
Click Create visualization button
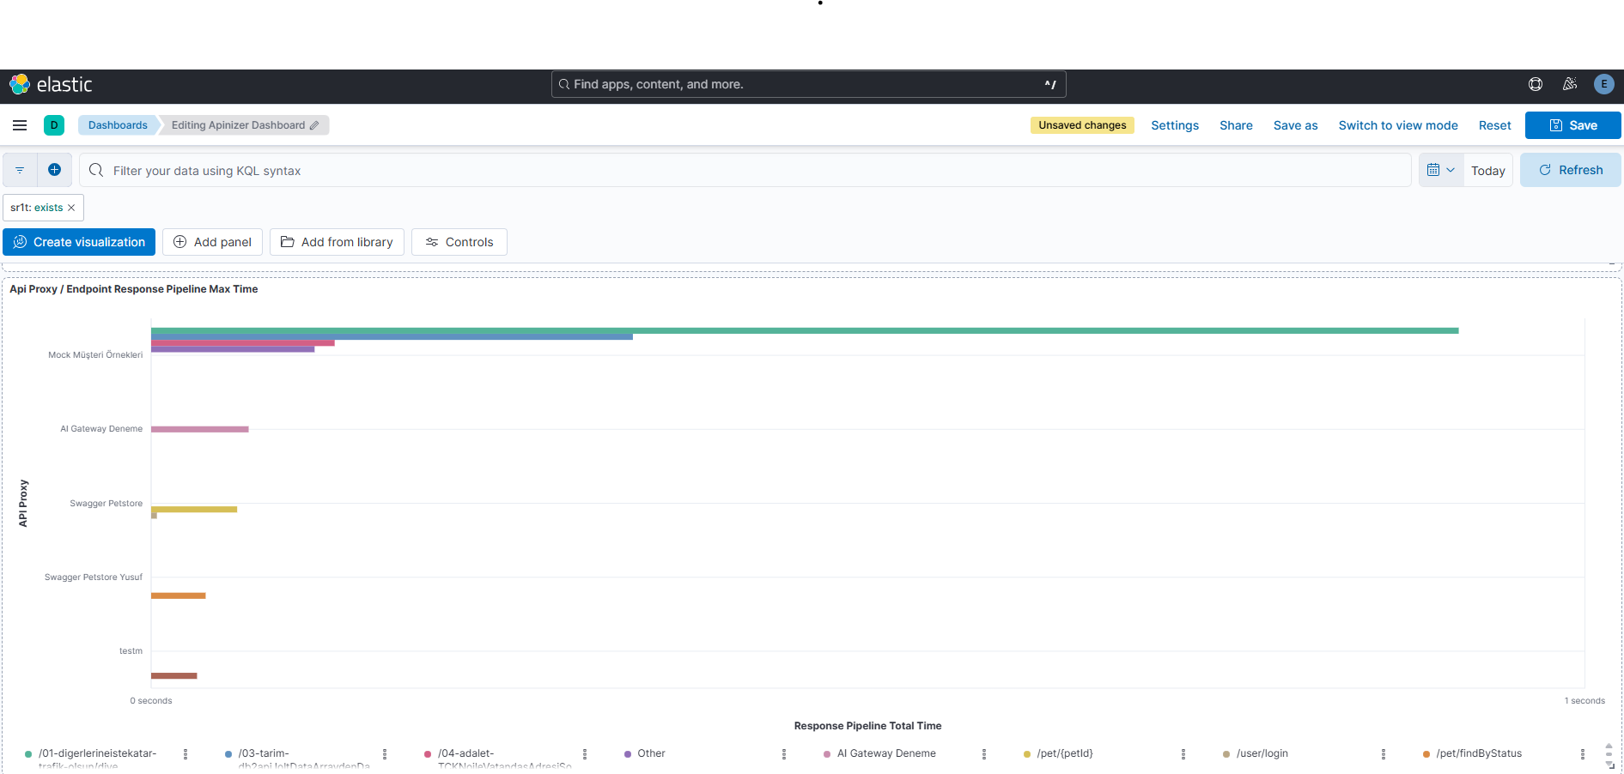pos(79,242)
